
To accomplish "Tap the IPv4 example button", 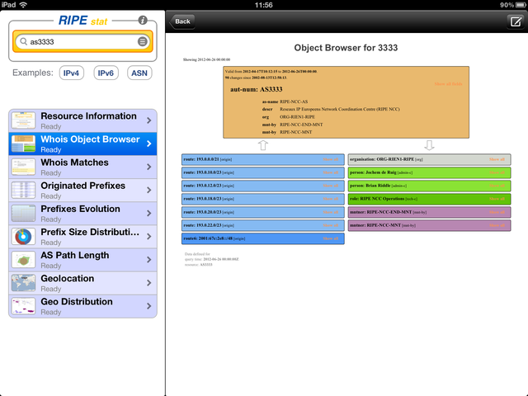I will (x=72, y=73).
